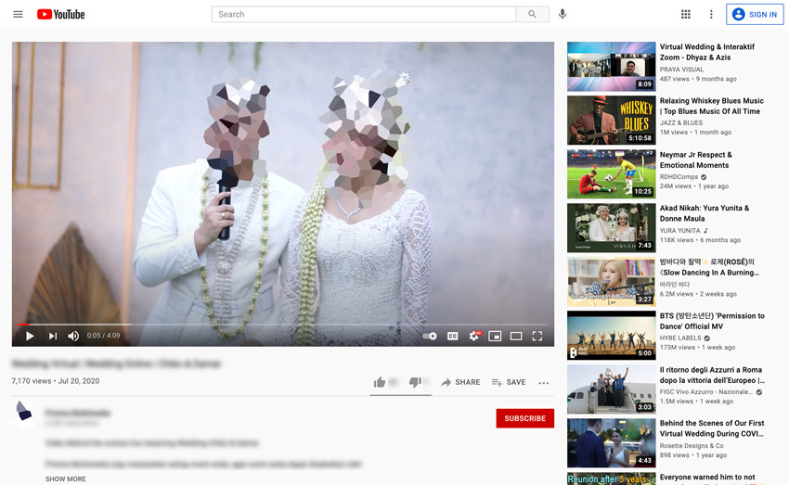Click the Azzurri airplane video thumbnail
789x485 pixels.
point(612,389)
